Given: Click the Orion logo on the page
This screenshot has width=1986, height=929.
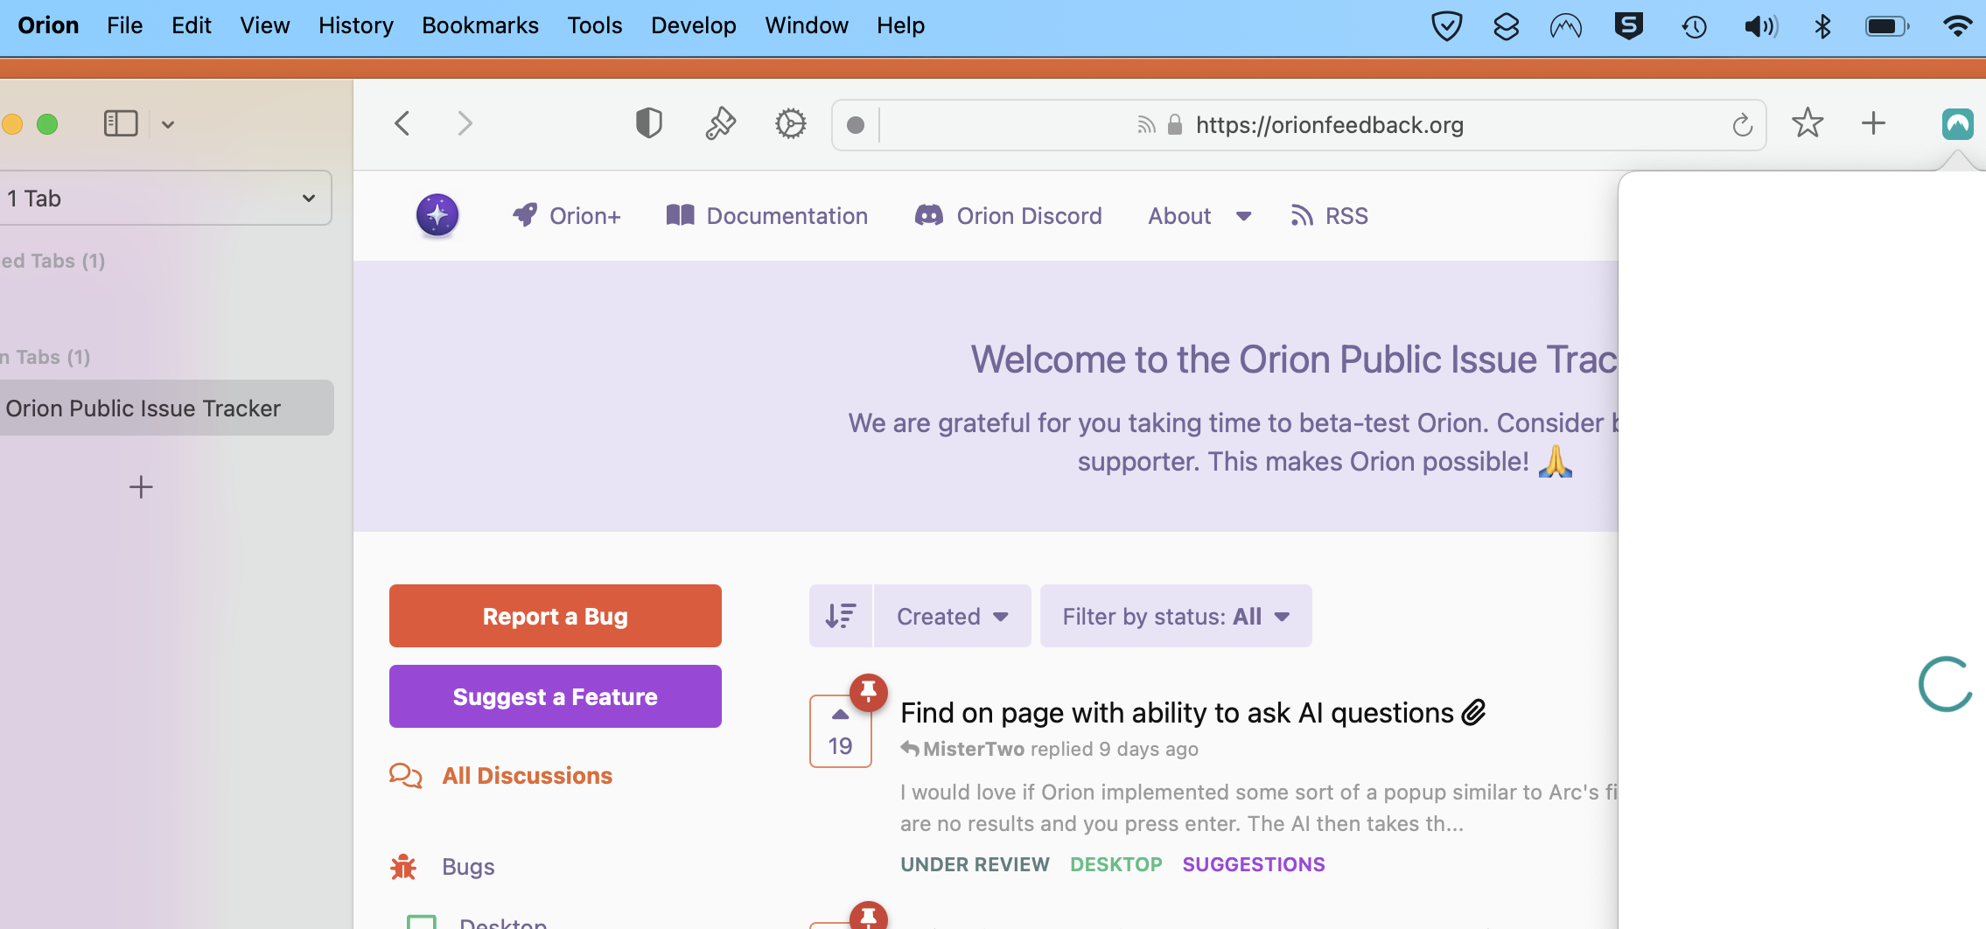Looking at the screenshot, I should [x=437, y=215].
